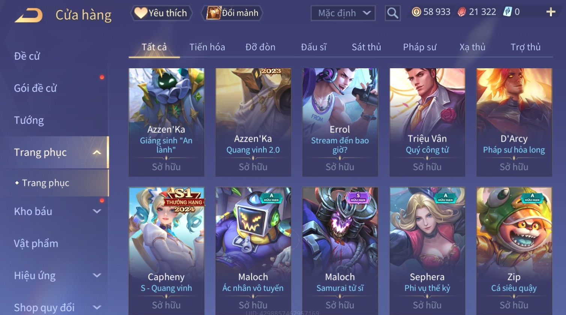Viewport: 566px width, 315px height.
Task: Tap the plus icon to add currency
Action: (551, 12)
